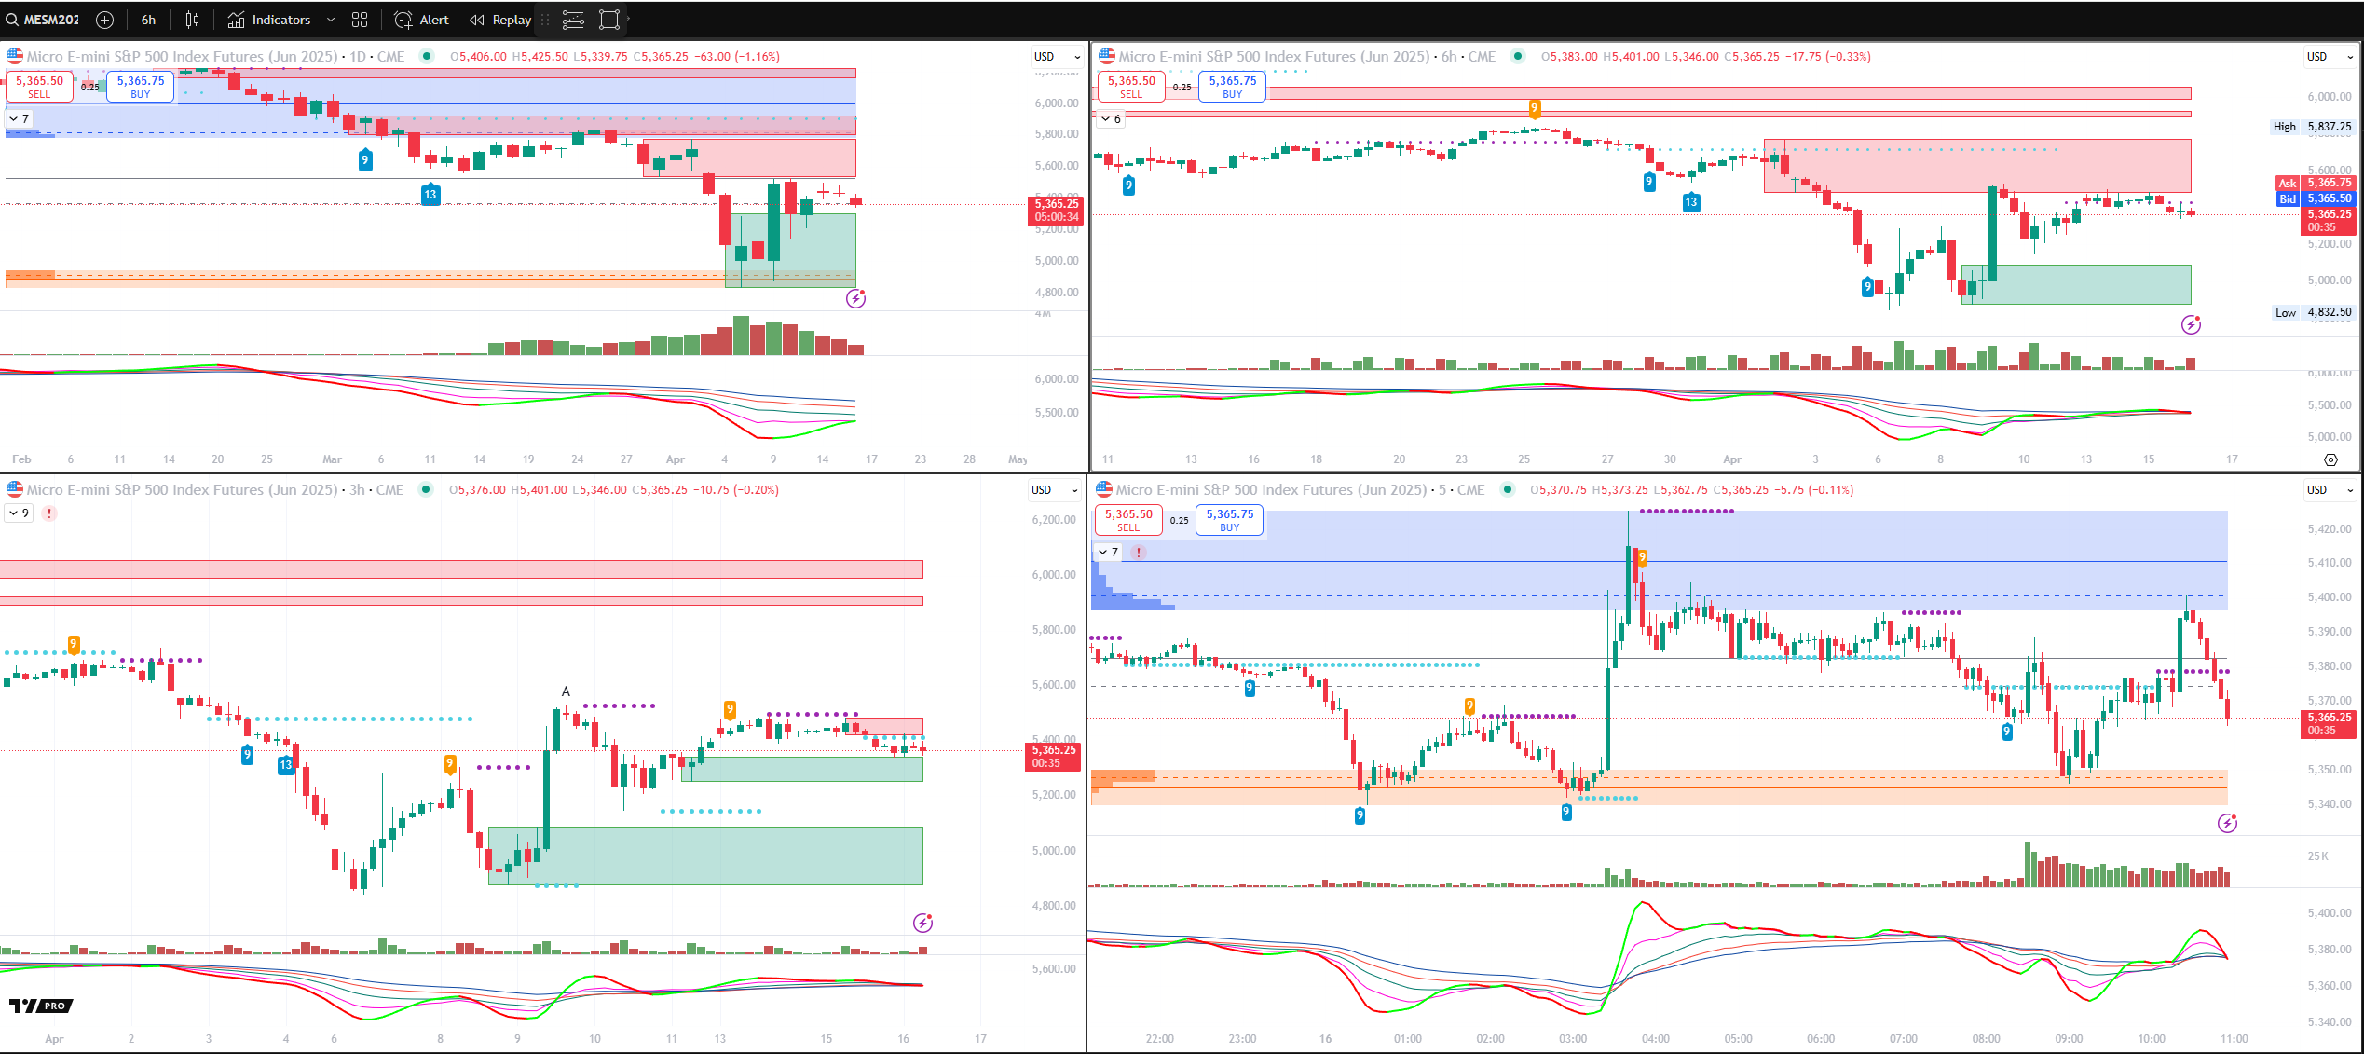Viewport: 2364px width, 1054px height.
Task: Open indicator templates grid icon
Action: pyautogui.click(x=360, y=20)
